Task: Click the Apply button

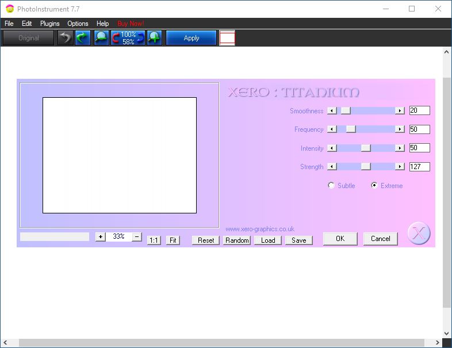Action: click(191, 38)
